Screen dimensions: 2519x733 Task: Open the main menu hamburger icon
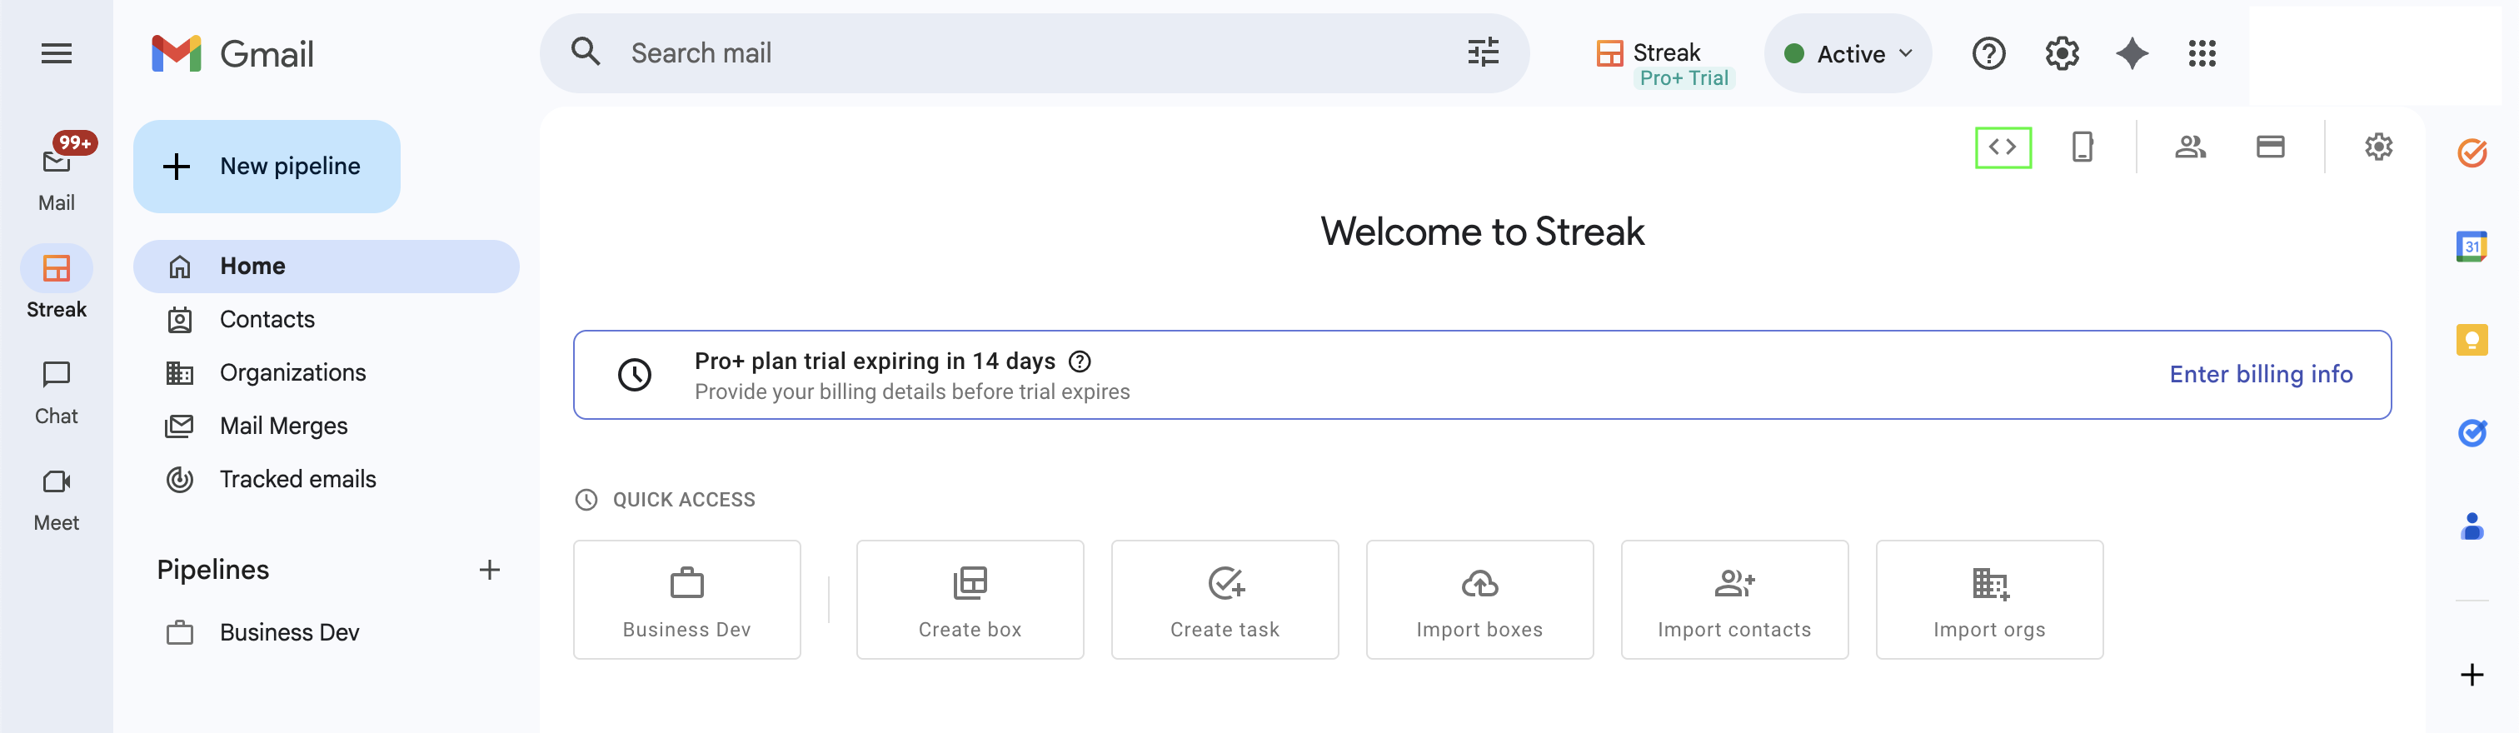click(x=57, y=54)
